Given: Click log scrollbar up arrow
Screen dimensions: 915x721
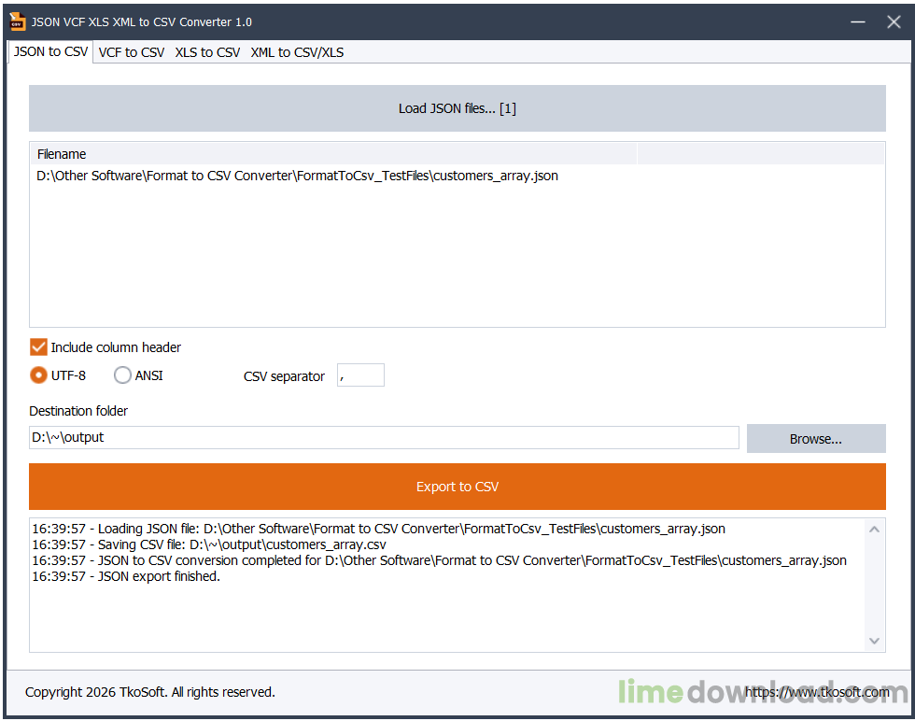Looking at the screenshot, I should (x=874, y=530).
